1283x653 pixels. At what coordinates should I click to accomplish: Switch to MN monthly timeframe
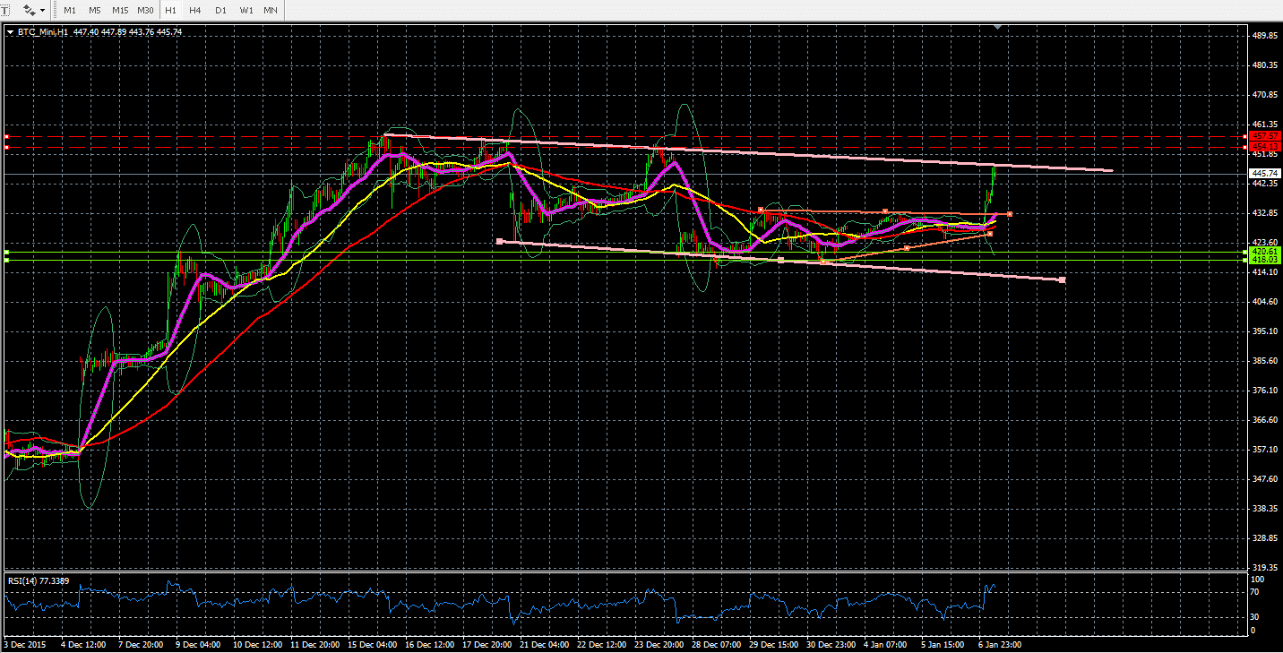270,10
